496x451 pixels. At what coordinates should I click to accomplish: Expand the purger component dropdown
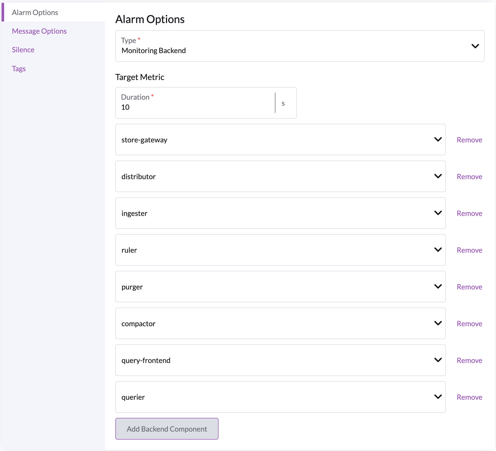[x=280, y=287]
